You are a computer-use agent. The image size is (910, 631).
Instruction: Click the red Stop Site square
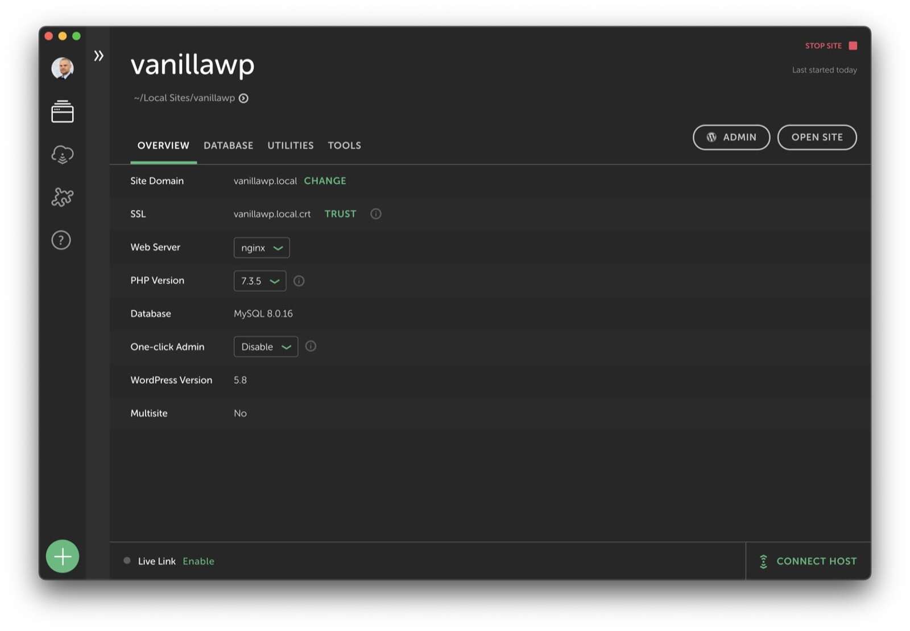(853, 45)
